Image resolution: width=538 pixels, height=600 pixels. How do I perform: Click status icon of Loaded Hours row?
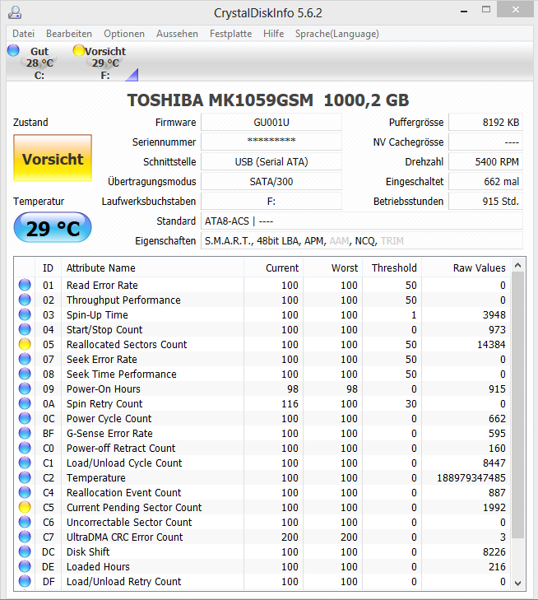click(25, 567)
